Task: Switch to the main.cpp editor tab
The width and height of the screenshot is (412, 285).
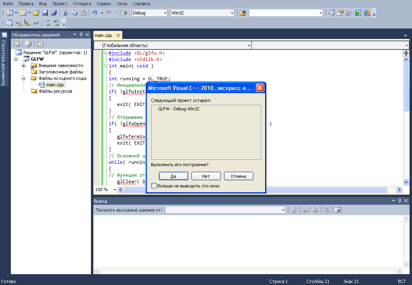Action: pos(103,35)
